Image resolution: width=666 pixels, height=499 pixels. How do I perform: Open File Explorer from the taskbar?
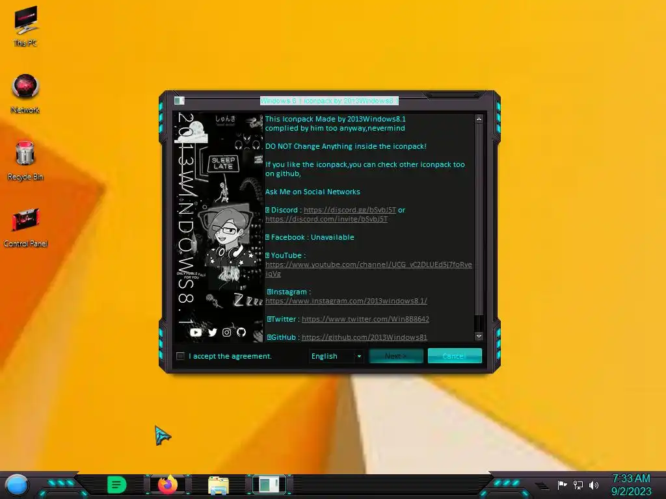219,485
